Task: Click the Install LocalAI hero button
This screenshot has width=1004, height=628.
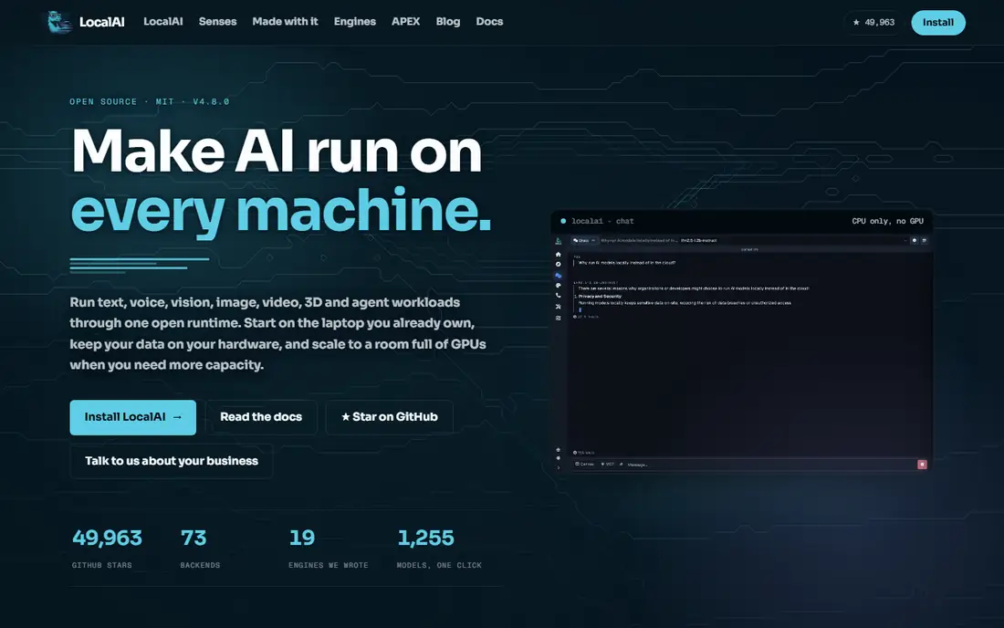Action: click(x=133, y=417)
